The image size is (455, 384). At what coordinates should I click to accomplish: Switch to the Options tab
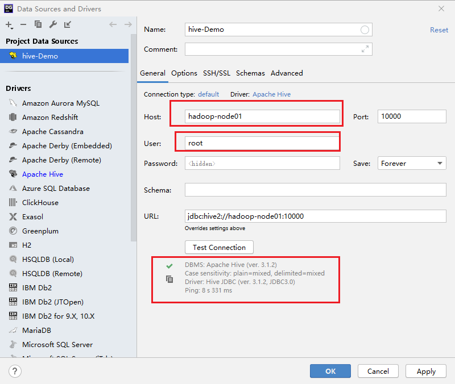tap(184, 73)
